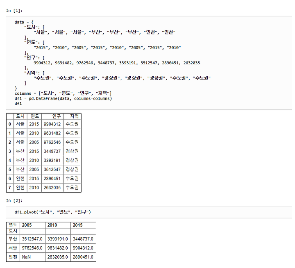This screenshot has width=295, height=268.
Task: Click row index 0 in first table
Action: tap(10, 124)
